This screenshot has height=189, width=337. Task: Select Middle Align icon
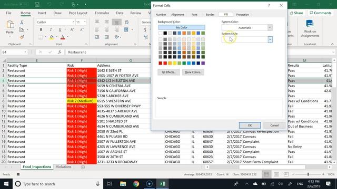(107, 22)
